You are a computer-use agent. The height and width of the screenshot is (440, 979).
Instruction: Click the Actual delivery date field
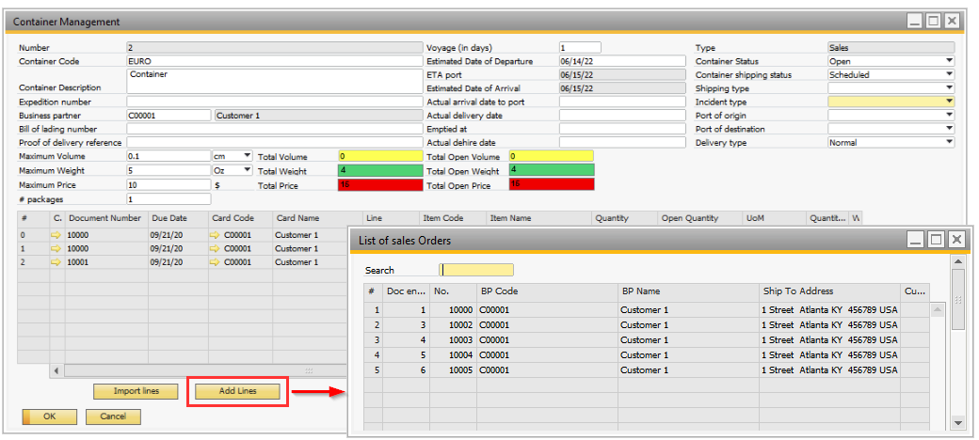(x=622, y=116)
